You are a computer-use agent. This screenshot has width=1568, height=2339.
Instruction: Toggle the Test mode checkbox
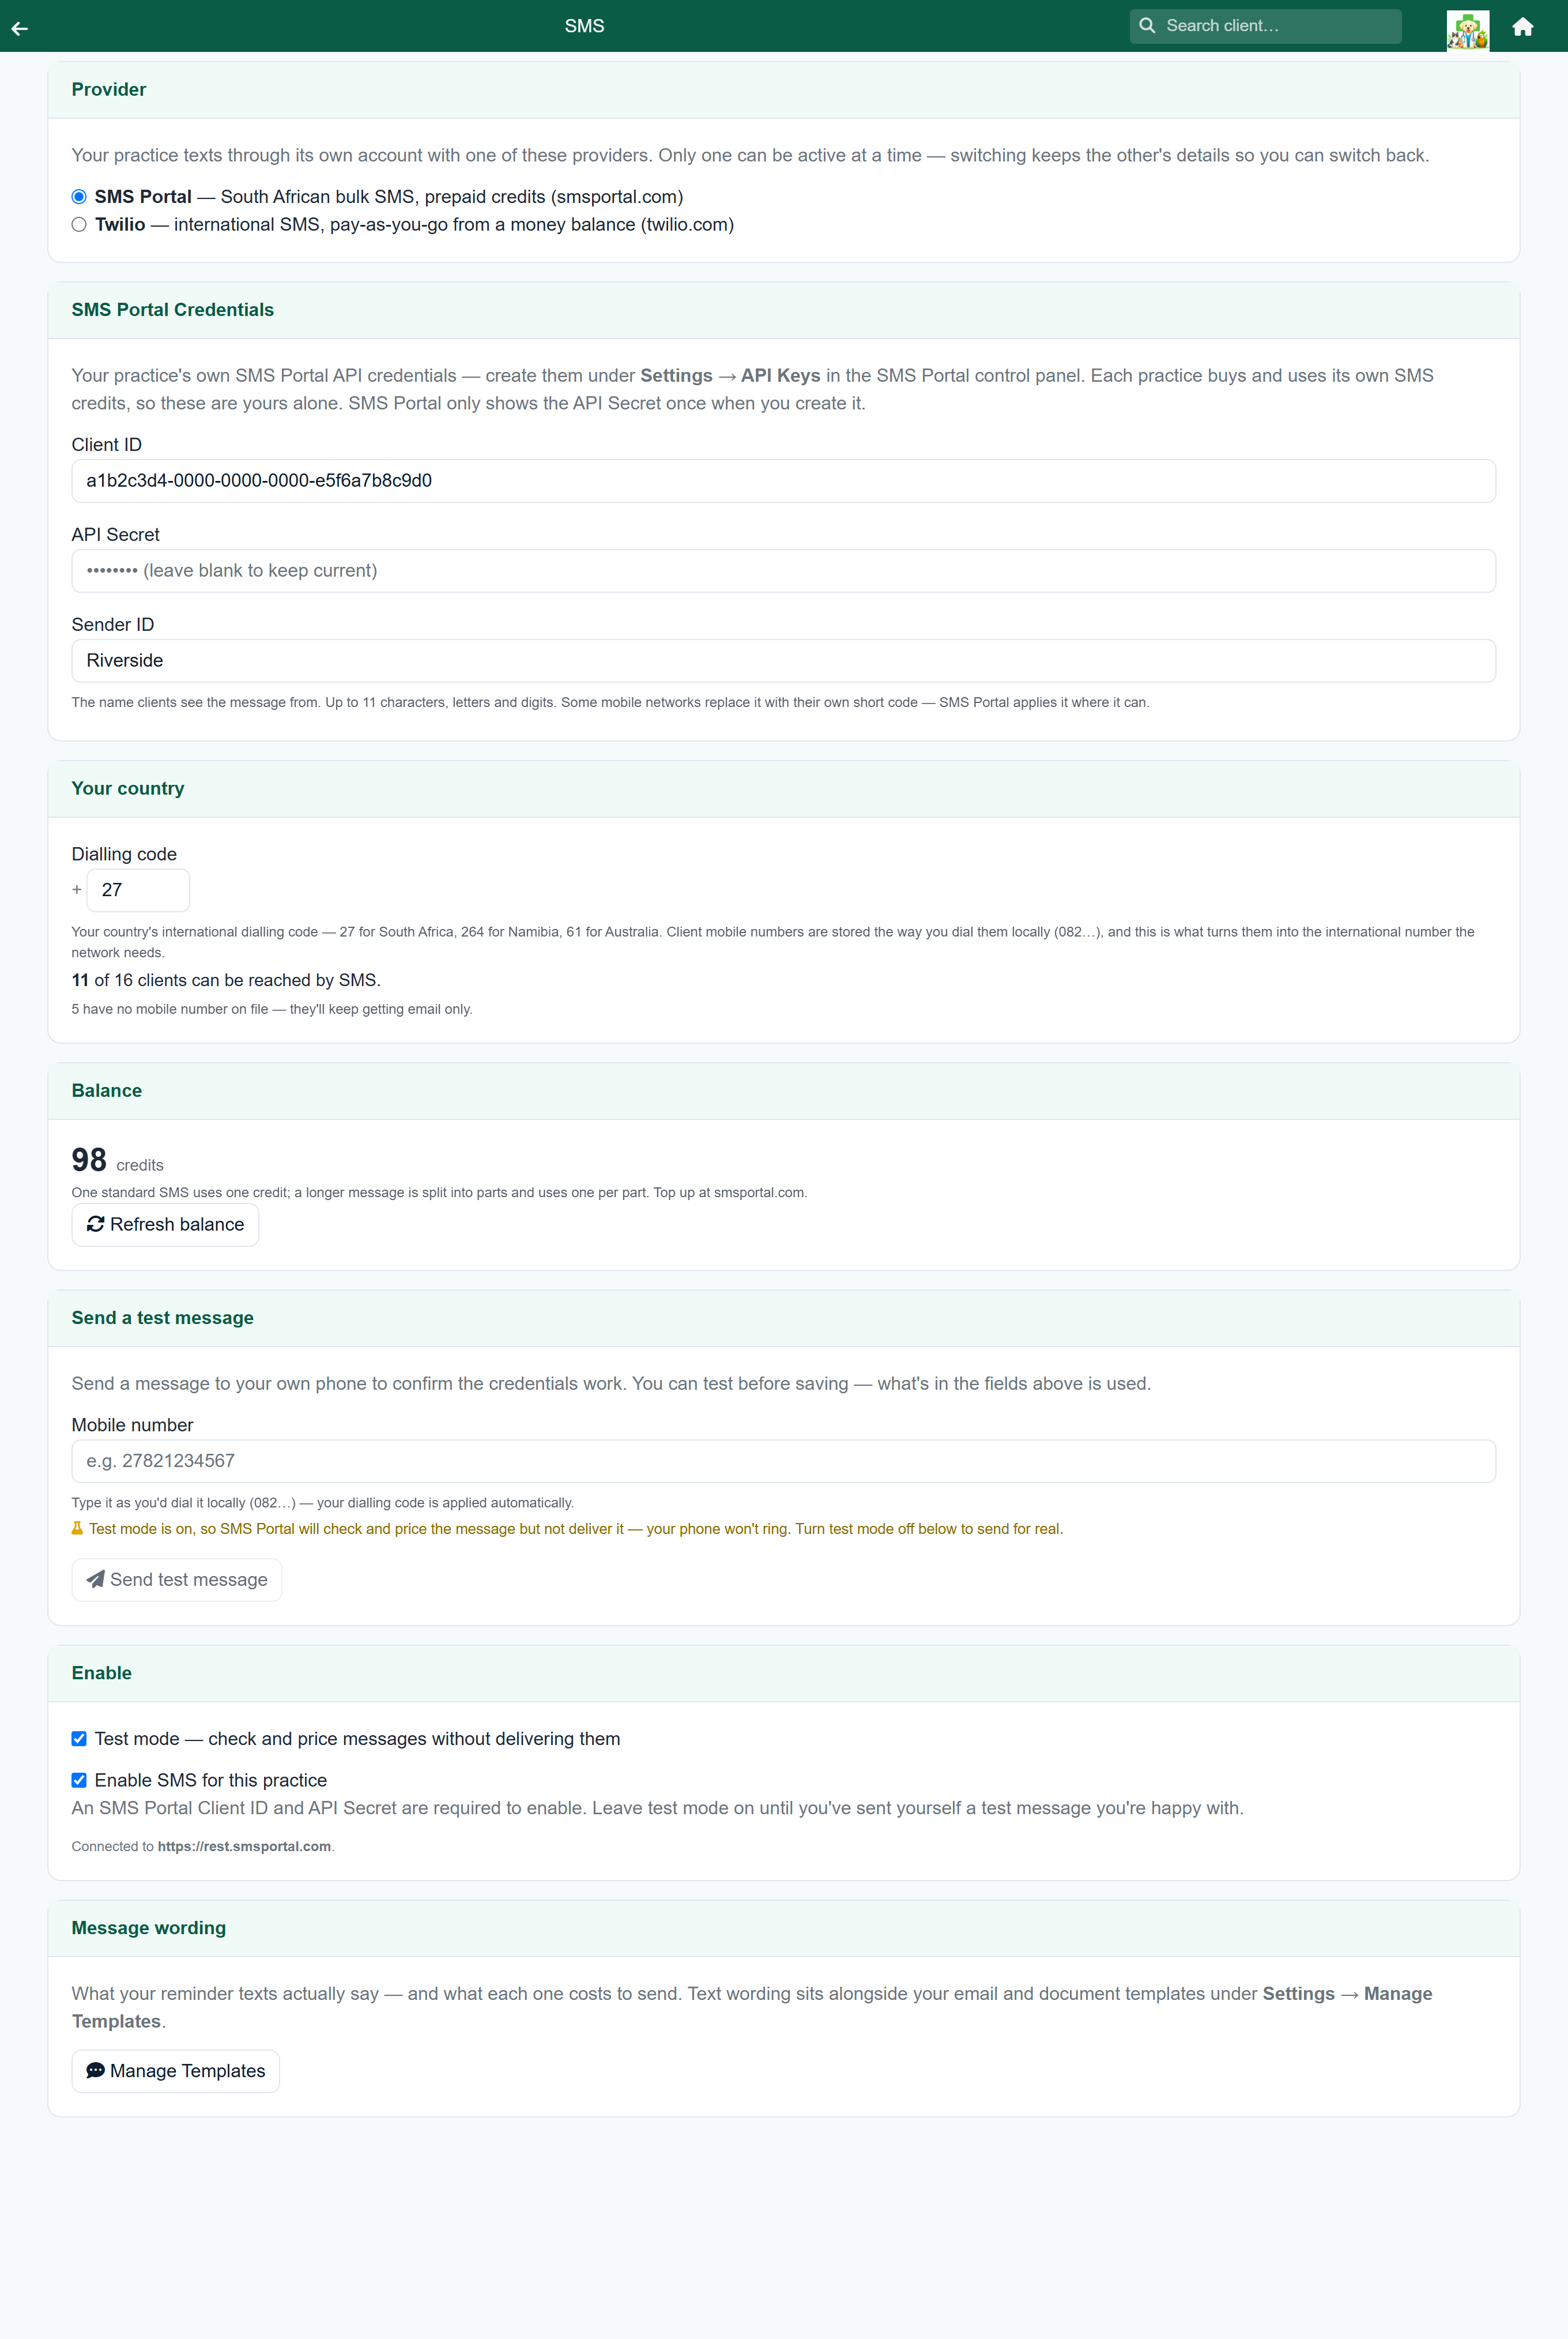click(x=79, y=1739)
